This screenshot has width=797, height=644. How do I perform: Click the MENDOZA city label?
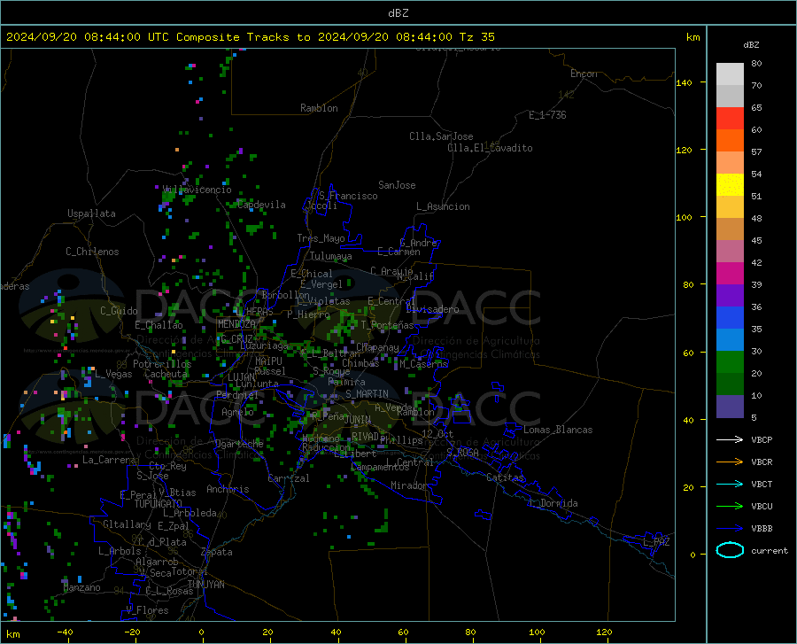pyautogui.click(x=236, y=324)
